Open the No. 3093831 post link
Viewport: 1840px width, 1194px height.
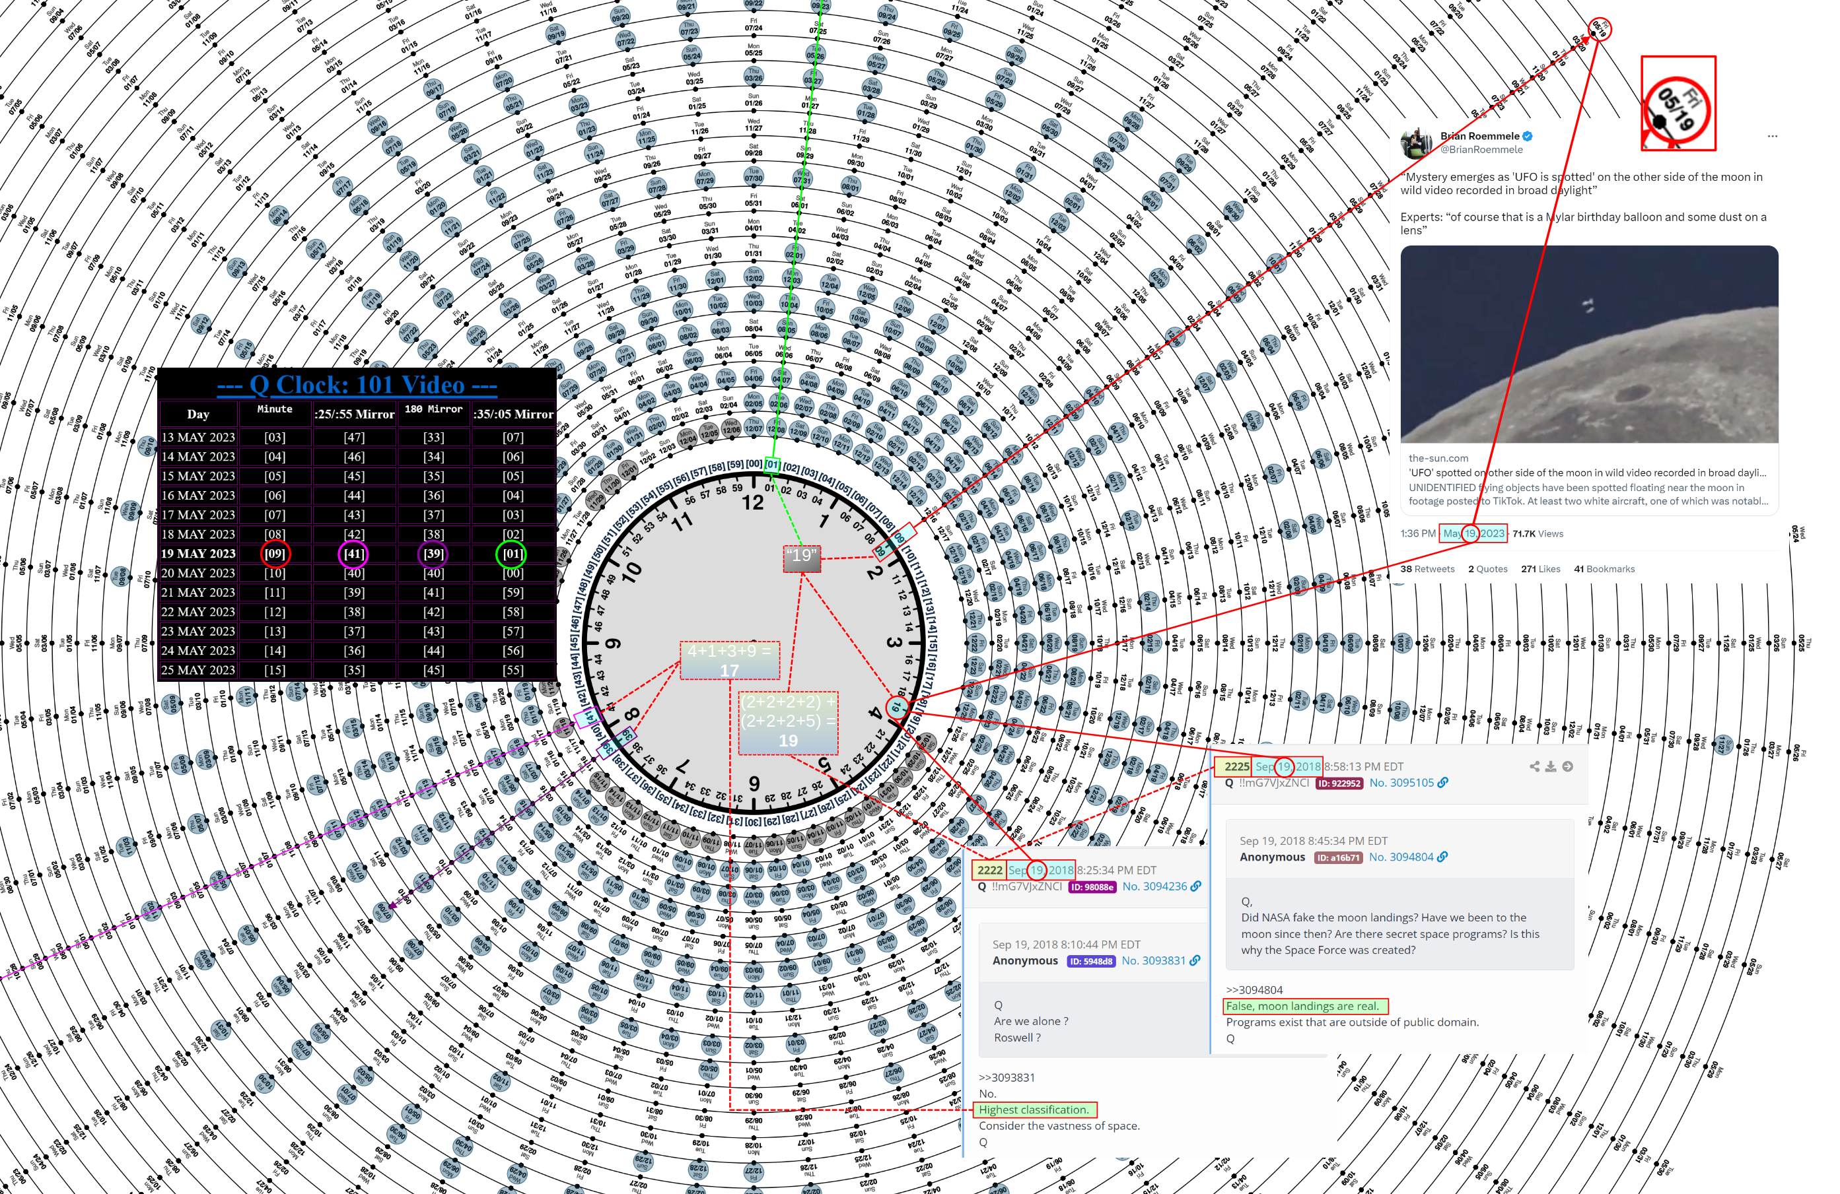1154,960
